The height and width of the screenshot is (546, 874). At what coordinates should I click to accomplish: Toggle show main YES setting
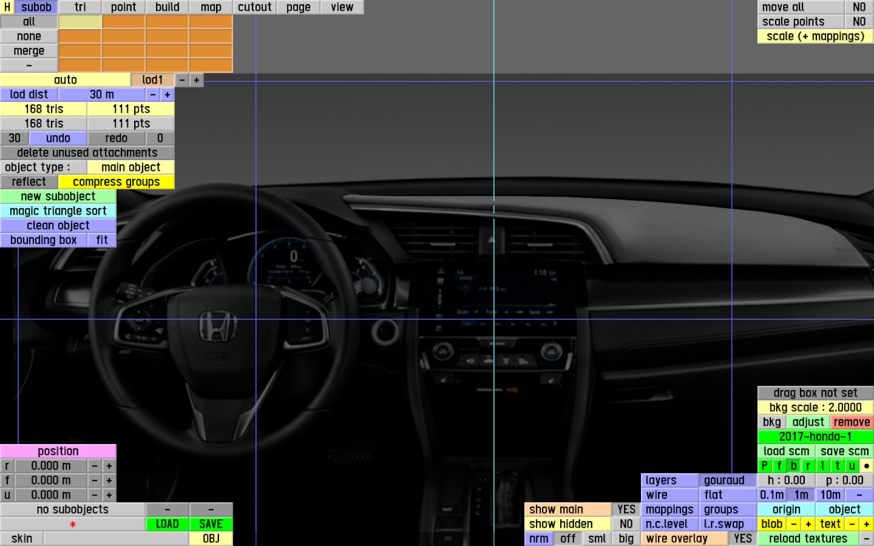click(x=626, y=510)
